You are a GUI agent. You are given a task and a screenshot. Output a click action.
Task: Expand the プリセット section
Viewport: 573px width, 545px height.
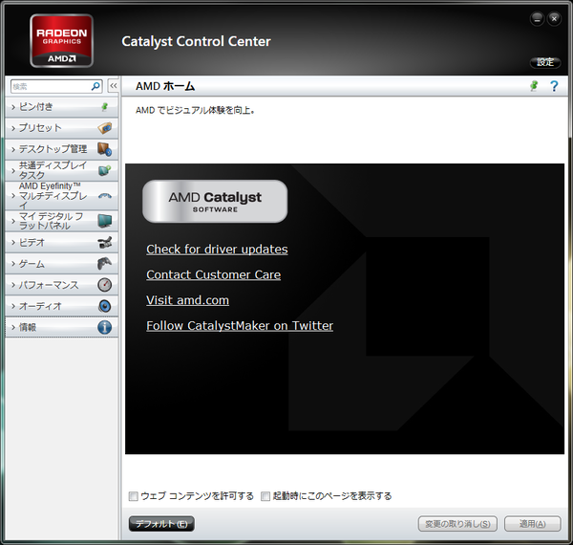(x=61, y=128)
